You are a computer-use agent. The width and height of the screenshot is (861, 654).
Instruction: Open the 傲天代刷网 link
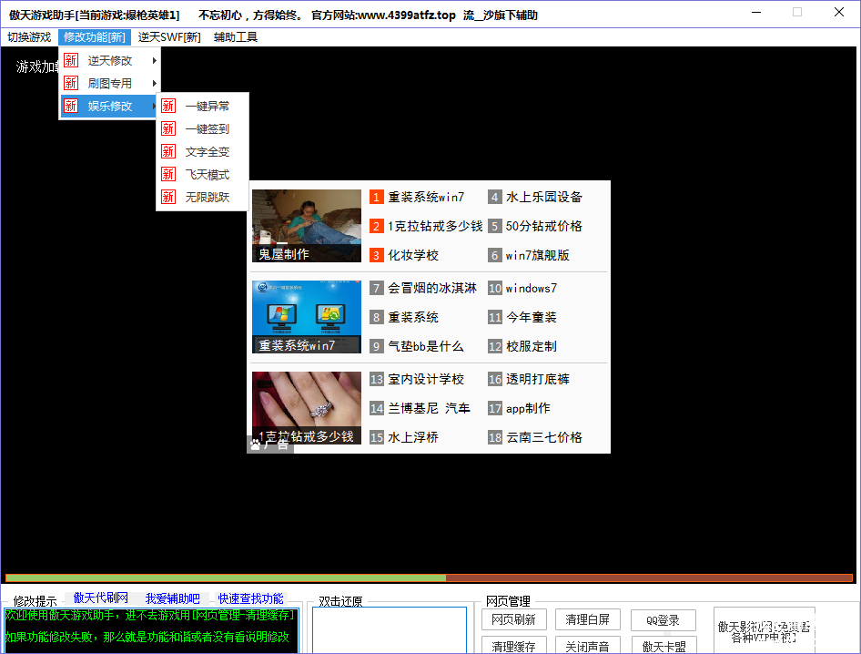(x=101, y=598)
